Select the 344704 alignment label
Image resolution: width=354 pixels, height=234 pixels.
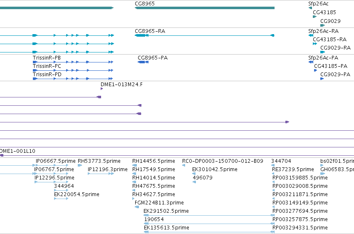[281, 161]
